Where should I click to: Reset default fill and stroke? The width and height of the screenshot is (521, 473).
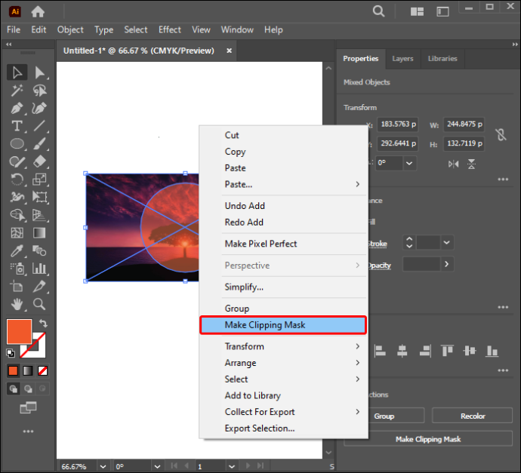11,353
